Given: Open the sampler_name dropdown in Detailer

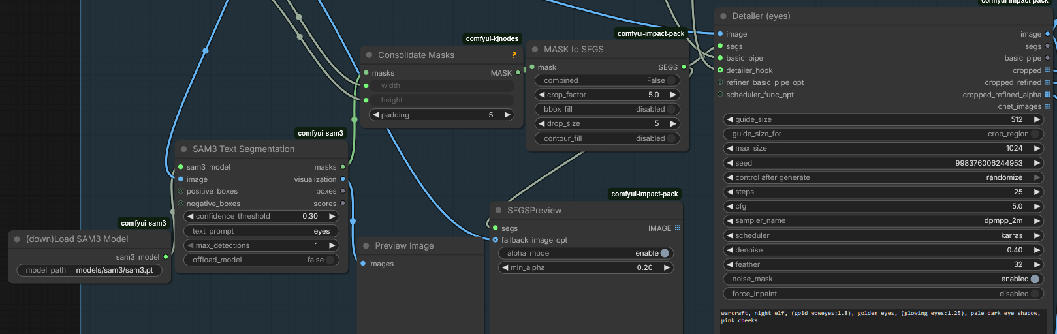Looking at the screenshot, I should tap(883, 220).
